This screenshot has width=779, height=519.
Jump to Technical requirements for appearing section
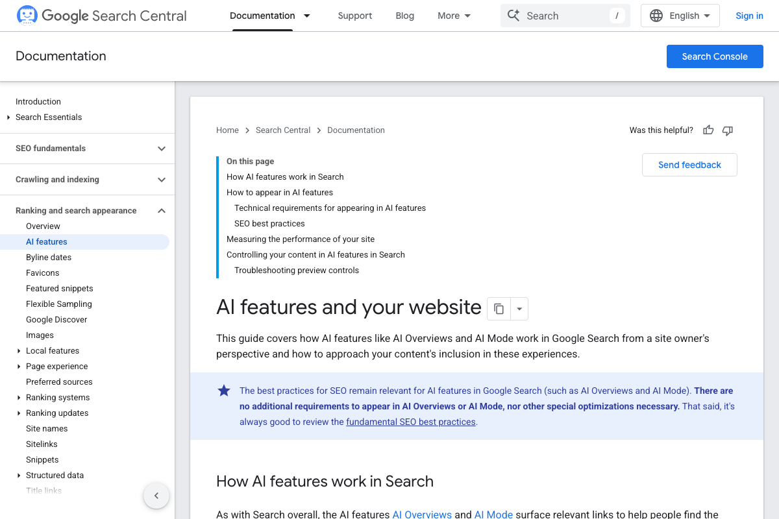pos(330,208)
